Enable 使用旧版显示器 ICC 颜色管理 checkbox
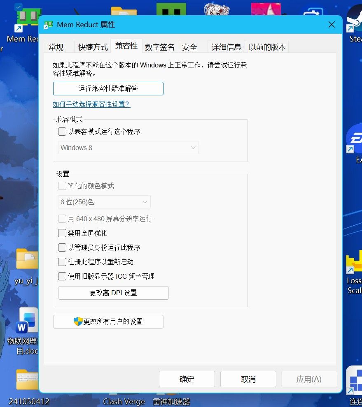 tap(62, 276)
